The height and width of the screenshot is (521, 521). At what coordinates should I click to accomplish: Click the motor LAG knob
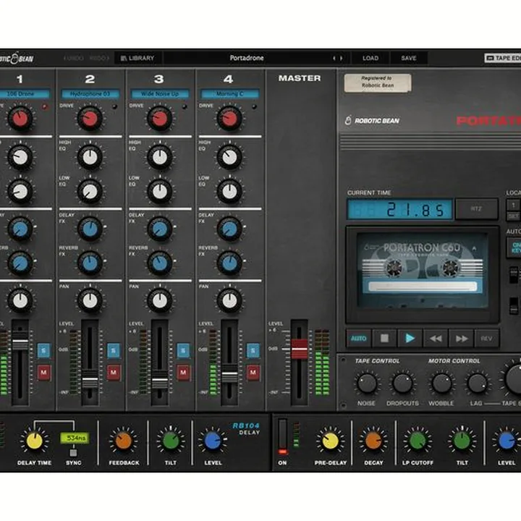click(477, 384)
